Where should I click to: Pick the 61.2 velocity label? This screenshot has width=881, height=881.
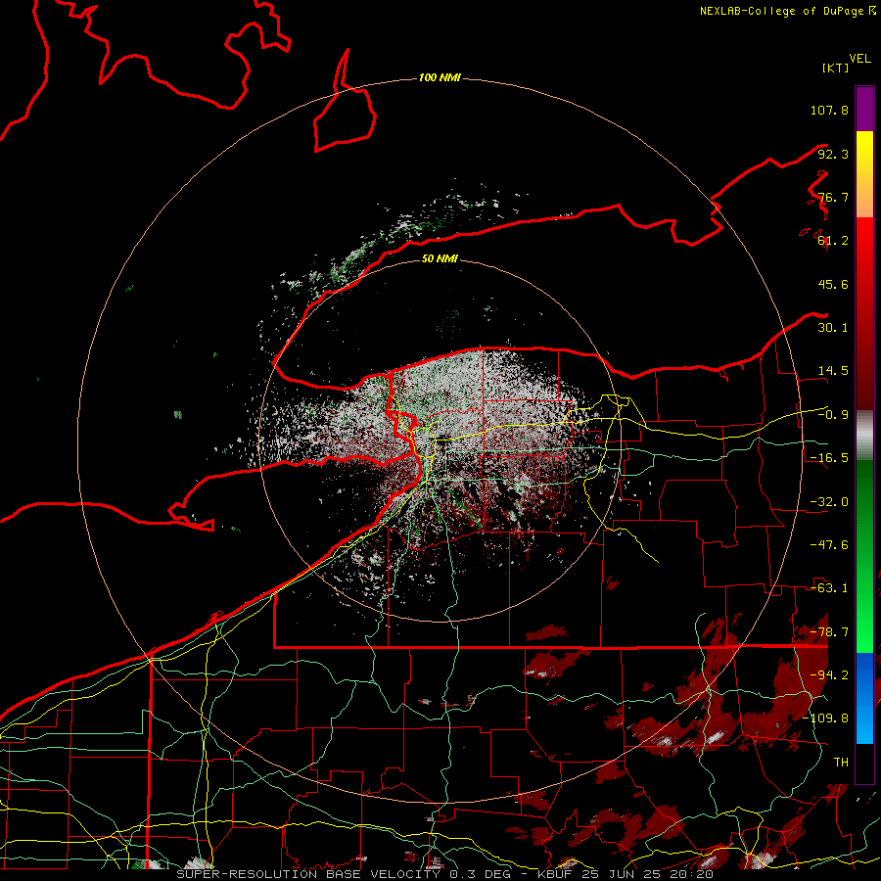point(833,241)
